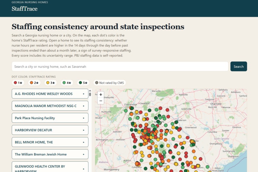
Task: Click the city or nursing home search field
Action: [x=120, y=67]
